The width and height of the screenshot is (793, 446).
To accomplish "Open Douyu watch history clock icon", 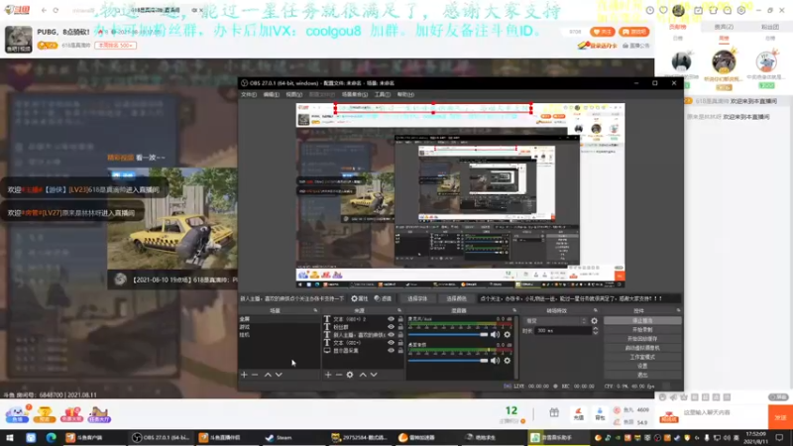I will [650, 10].
